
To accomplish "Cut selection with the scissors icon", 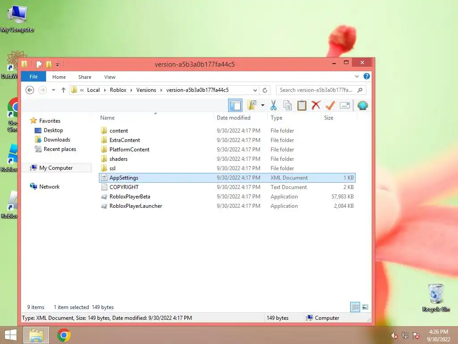I will point(273,105).
